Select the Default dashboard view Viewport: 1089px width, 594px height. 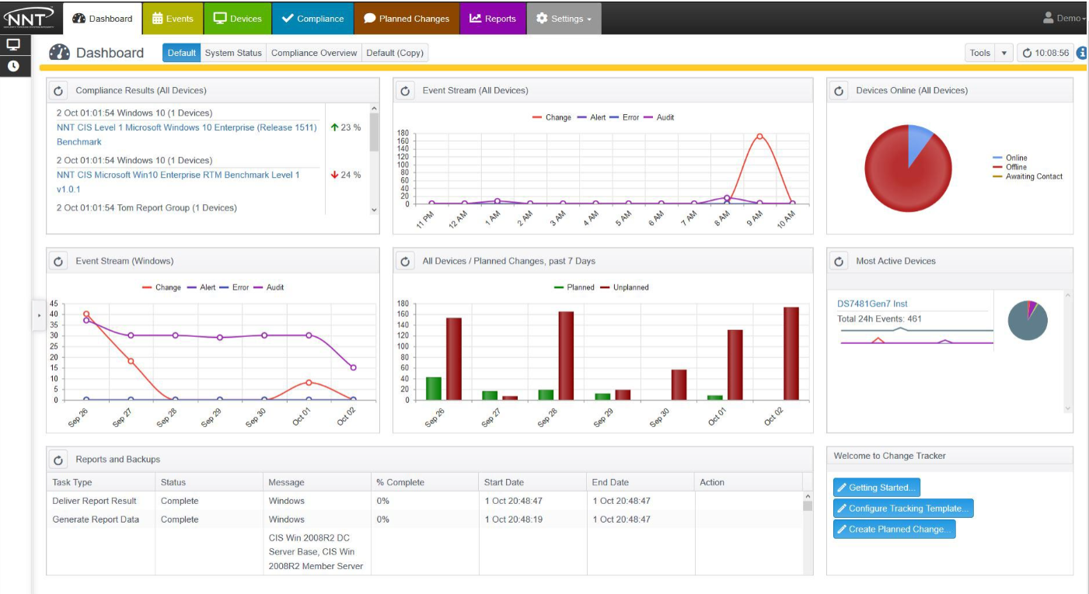click(x=182, y=53)
